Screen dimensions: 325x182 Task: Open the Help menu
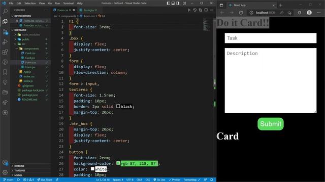(80, 3)
